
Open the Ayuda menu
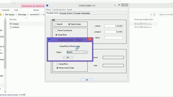click(x=69, y=10)
